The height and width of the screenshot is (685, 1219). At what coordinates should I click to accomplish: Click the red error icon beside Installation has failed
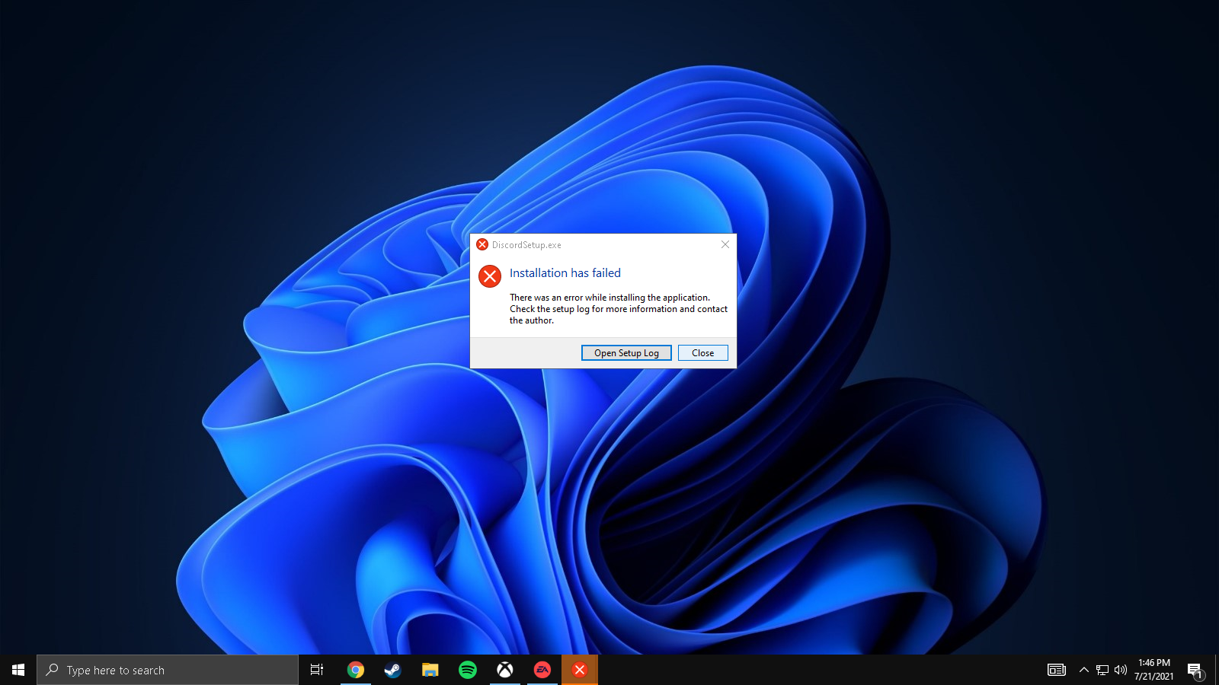point(490,276)
